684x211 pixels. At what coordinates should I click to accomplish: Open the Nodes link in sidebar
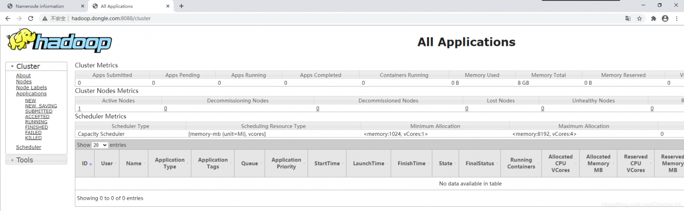click(24, 82)
